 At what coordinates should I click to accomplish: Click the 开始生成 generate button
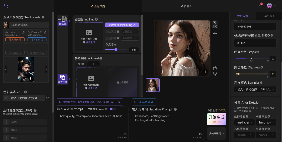pos(216,119)
